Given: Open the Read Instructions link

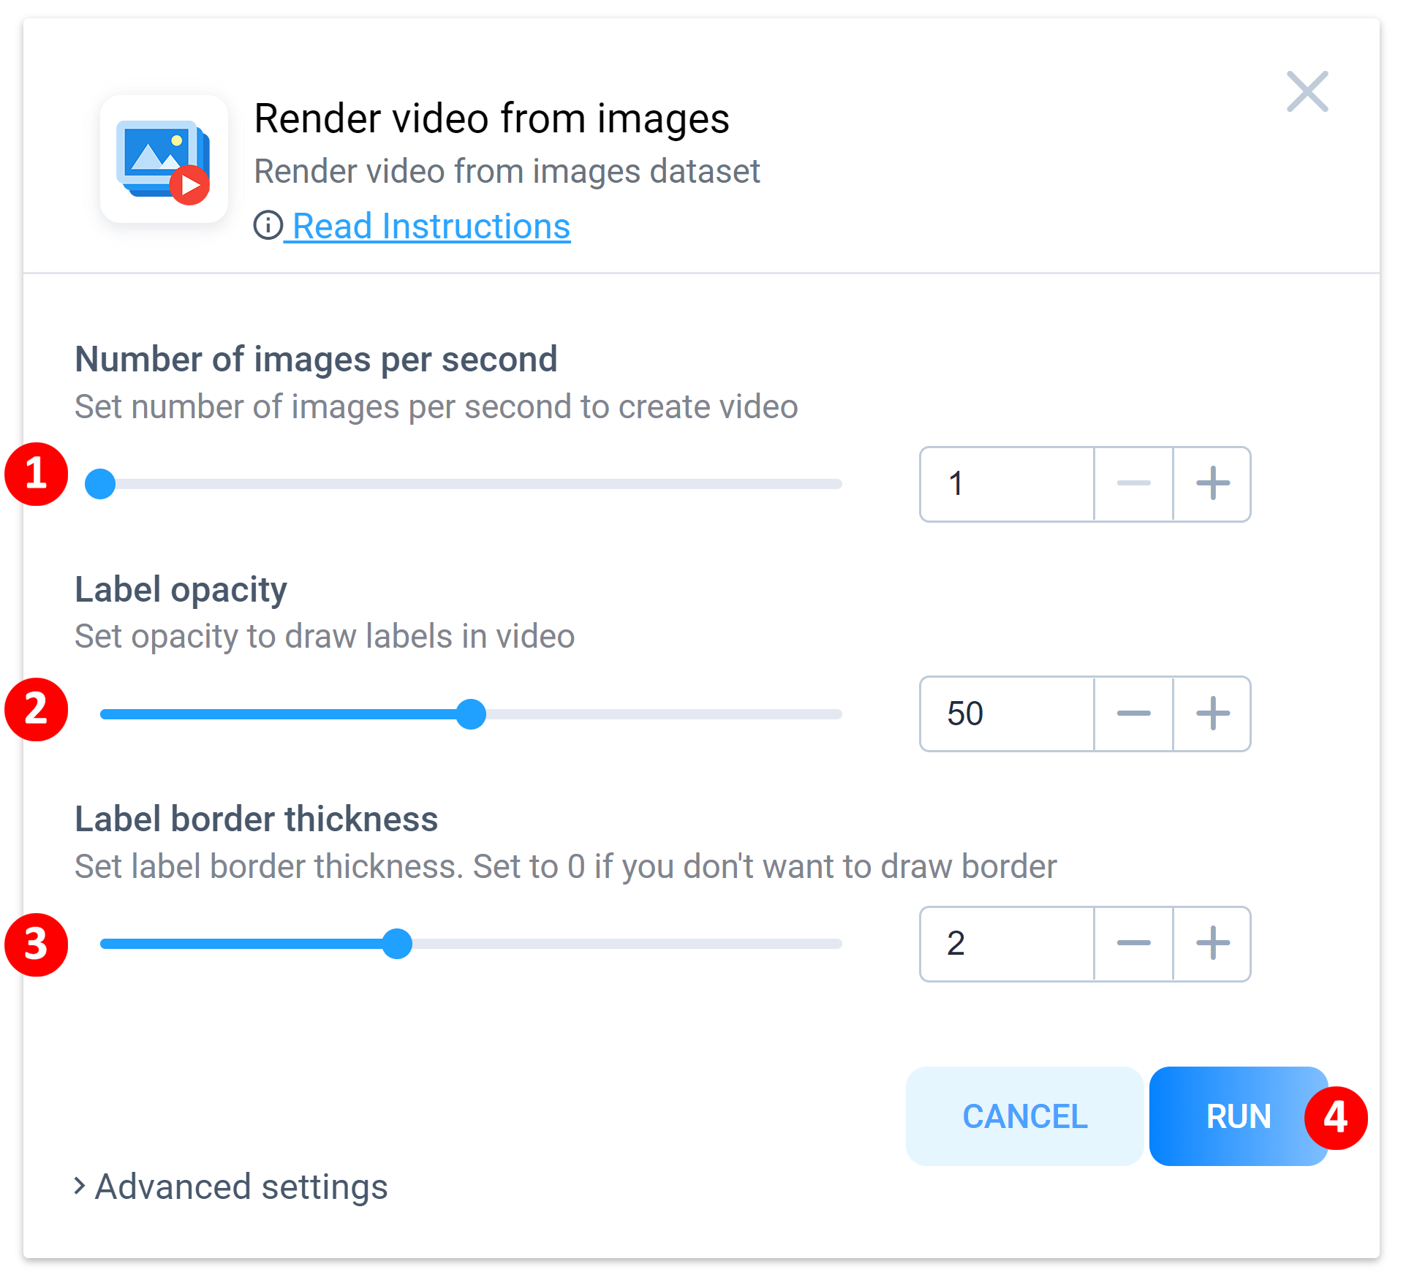Looking at the screenshot, I should click(431, 226).
